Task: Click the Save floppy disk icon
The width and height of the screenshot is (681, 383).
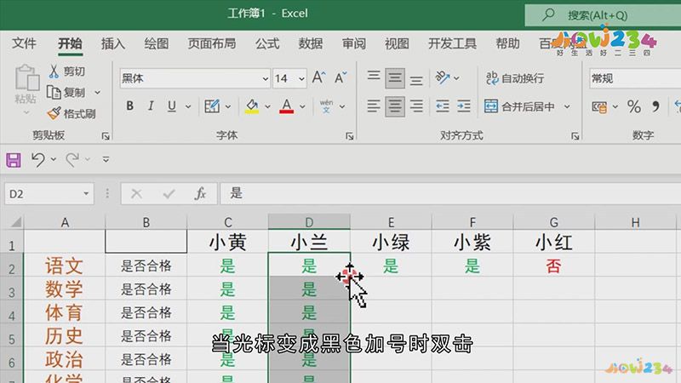Action: click(14, 160)
